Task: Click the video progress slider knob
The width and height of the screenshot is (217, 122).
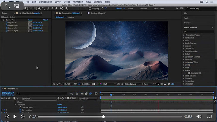Action: (x=103, y=117)
